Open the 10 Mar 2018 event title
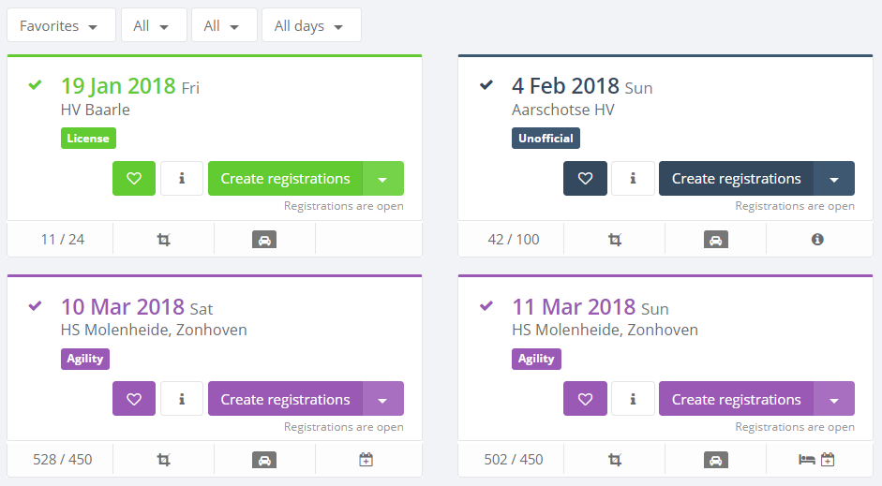Image resolution: width=882 pixels, height=486 pixels. click(x=122, y=306)
